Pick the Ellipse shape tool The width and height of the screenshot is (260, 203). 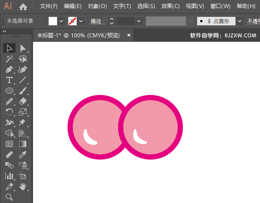[x=9, y=91]
